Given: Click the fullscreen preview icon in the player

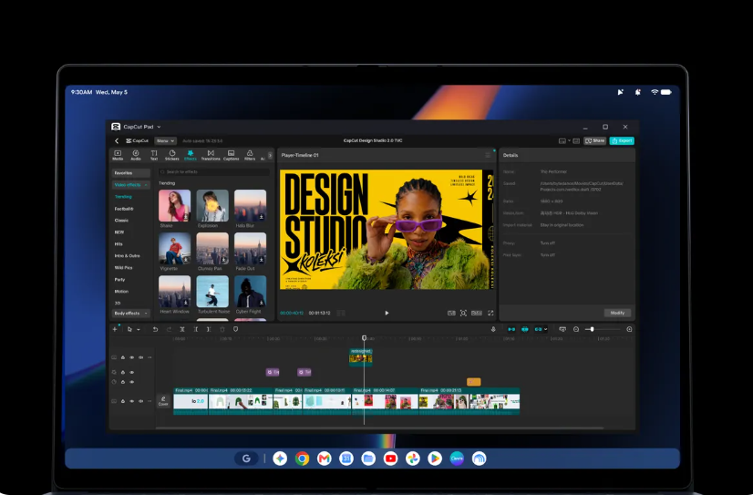Looking at the screenshot, I should point(490,313).
